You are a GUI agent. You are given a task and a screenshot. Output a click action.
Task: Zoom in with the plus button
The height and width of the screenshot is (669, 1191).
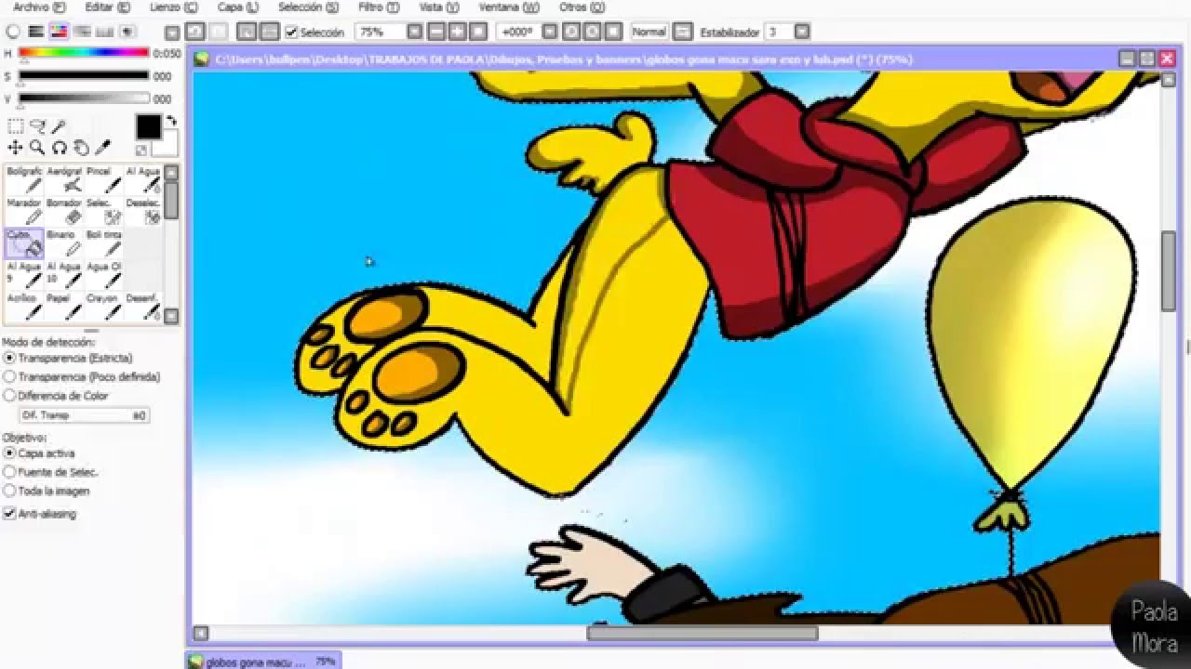pyautogui.click(x=457, y=32)
